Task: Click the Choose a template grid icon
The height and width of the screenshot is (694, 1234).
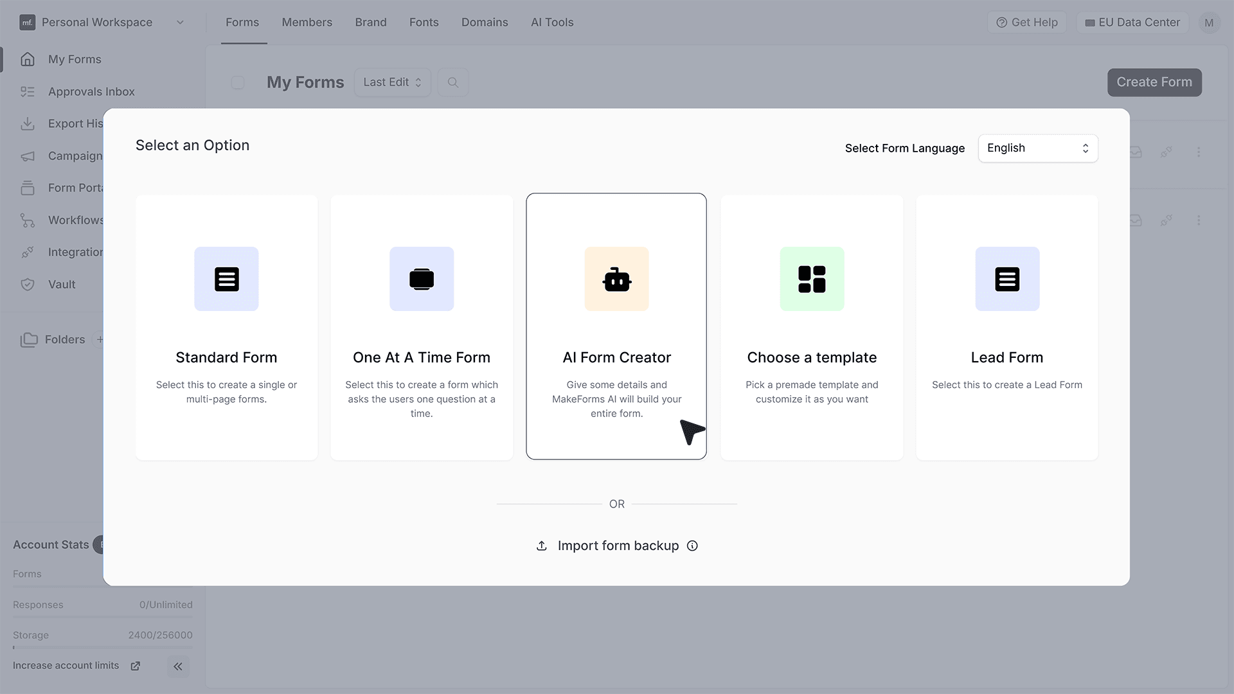Action: (x=812, y=279)
